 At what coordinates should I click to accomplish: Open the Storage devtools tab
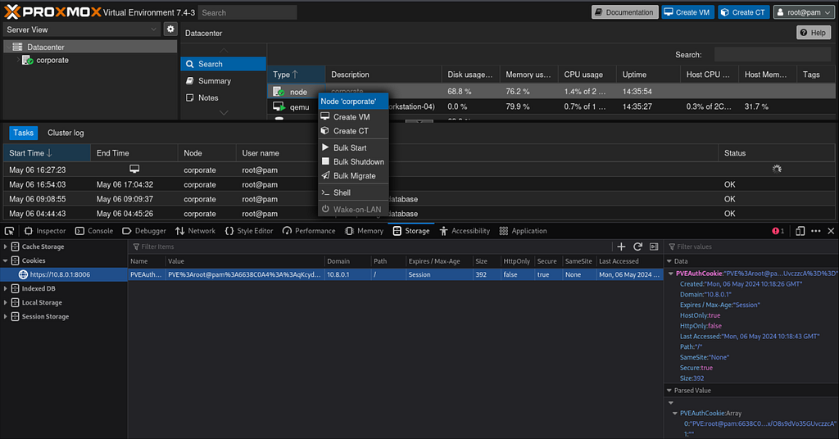coord(411,231)
